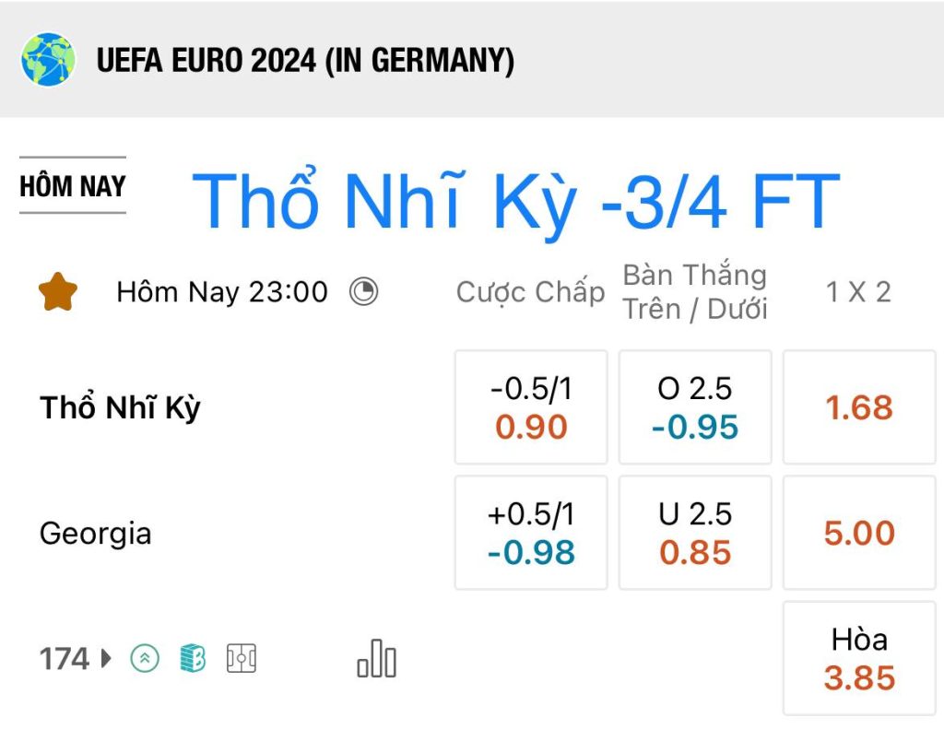The image size is (944, 729).
Task: Bet Over 2.5 goals at -0.95
Action: click(x=695, y=407)
